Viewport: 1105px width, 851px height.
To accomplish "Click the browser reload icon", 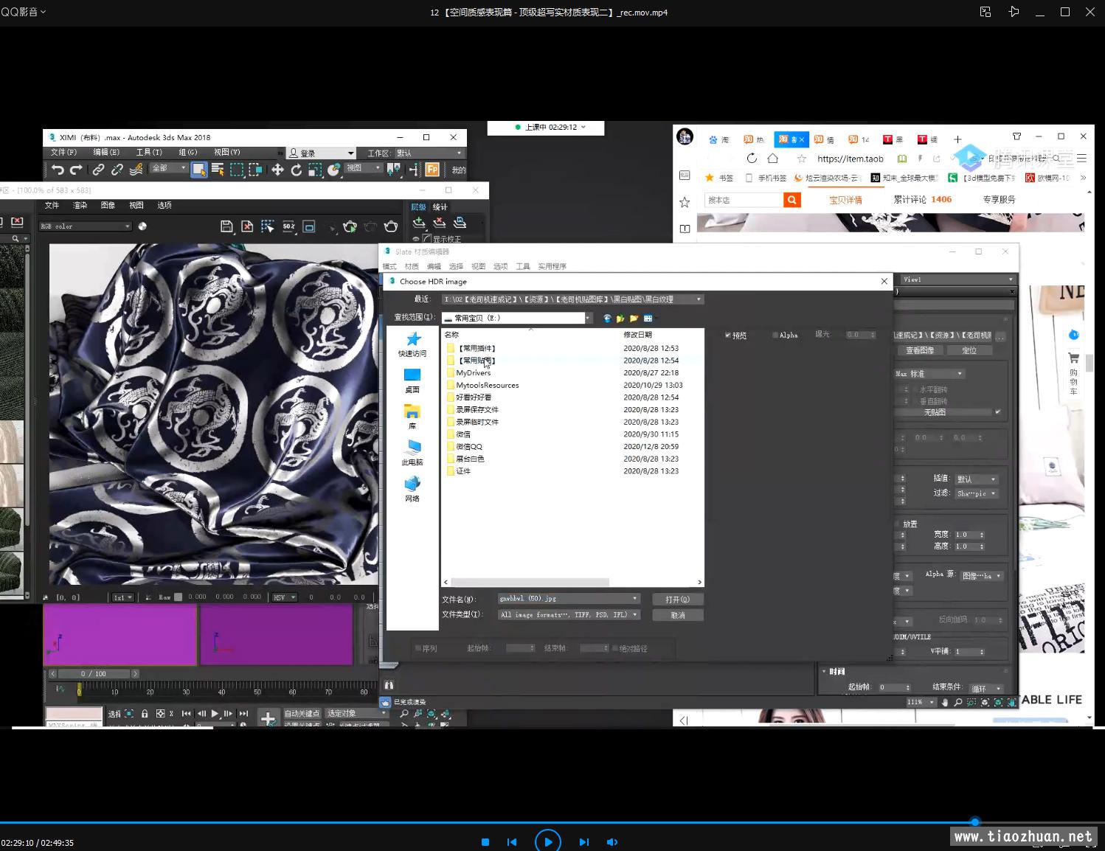I will (752, 158).
